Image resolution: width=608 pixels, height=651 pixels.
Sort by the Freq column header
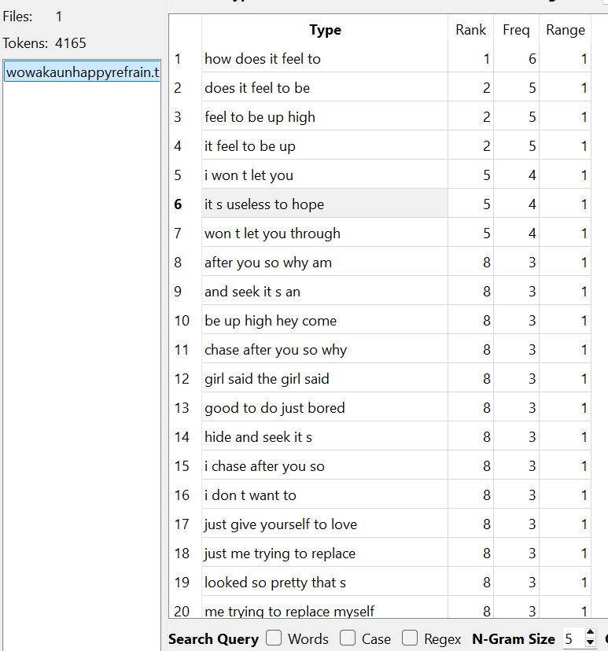pos(516,31)
